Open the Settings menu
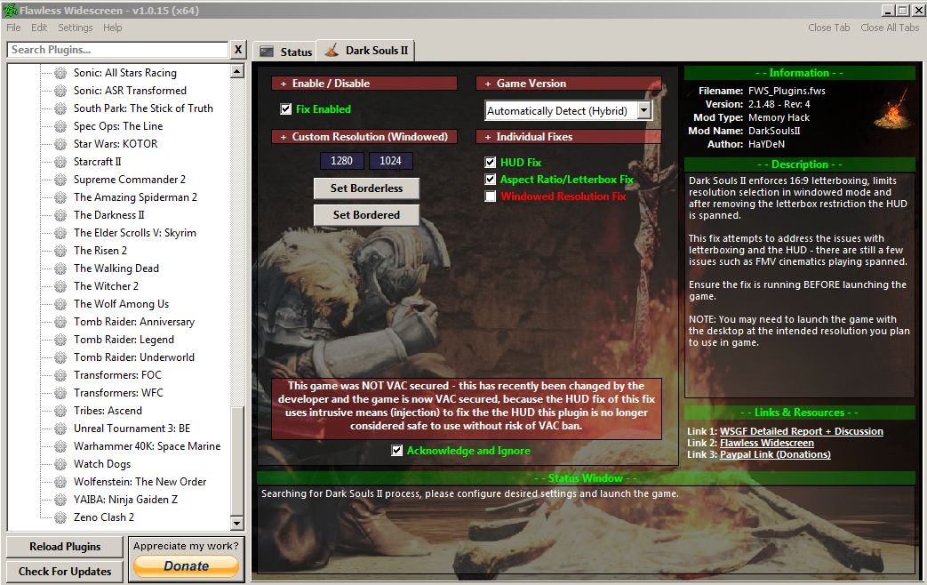The image size is (927, 585). (x=75, y=28)
